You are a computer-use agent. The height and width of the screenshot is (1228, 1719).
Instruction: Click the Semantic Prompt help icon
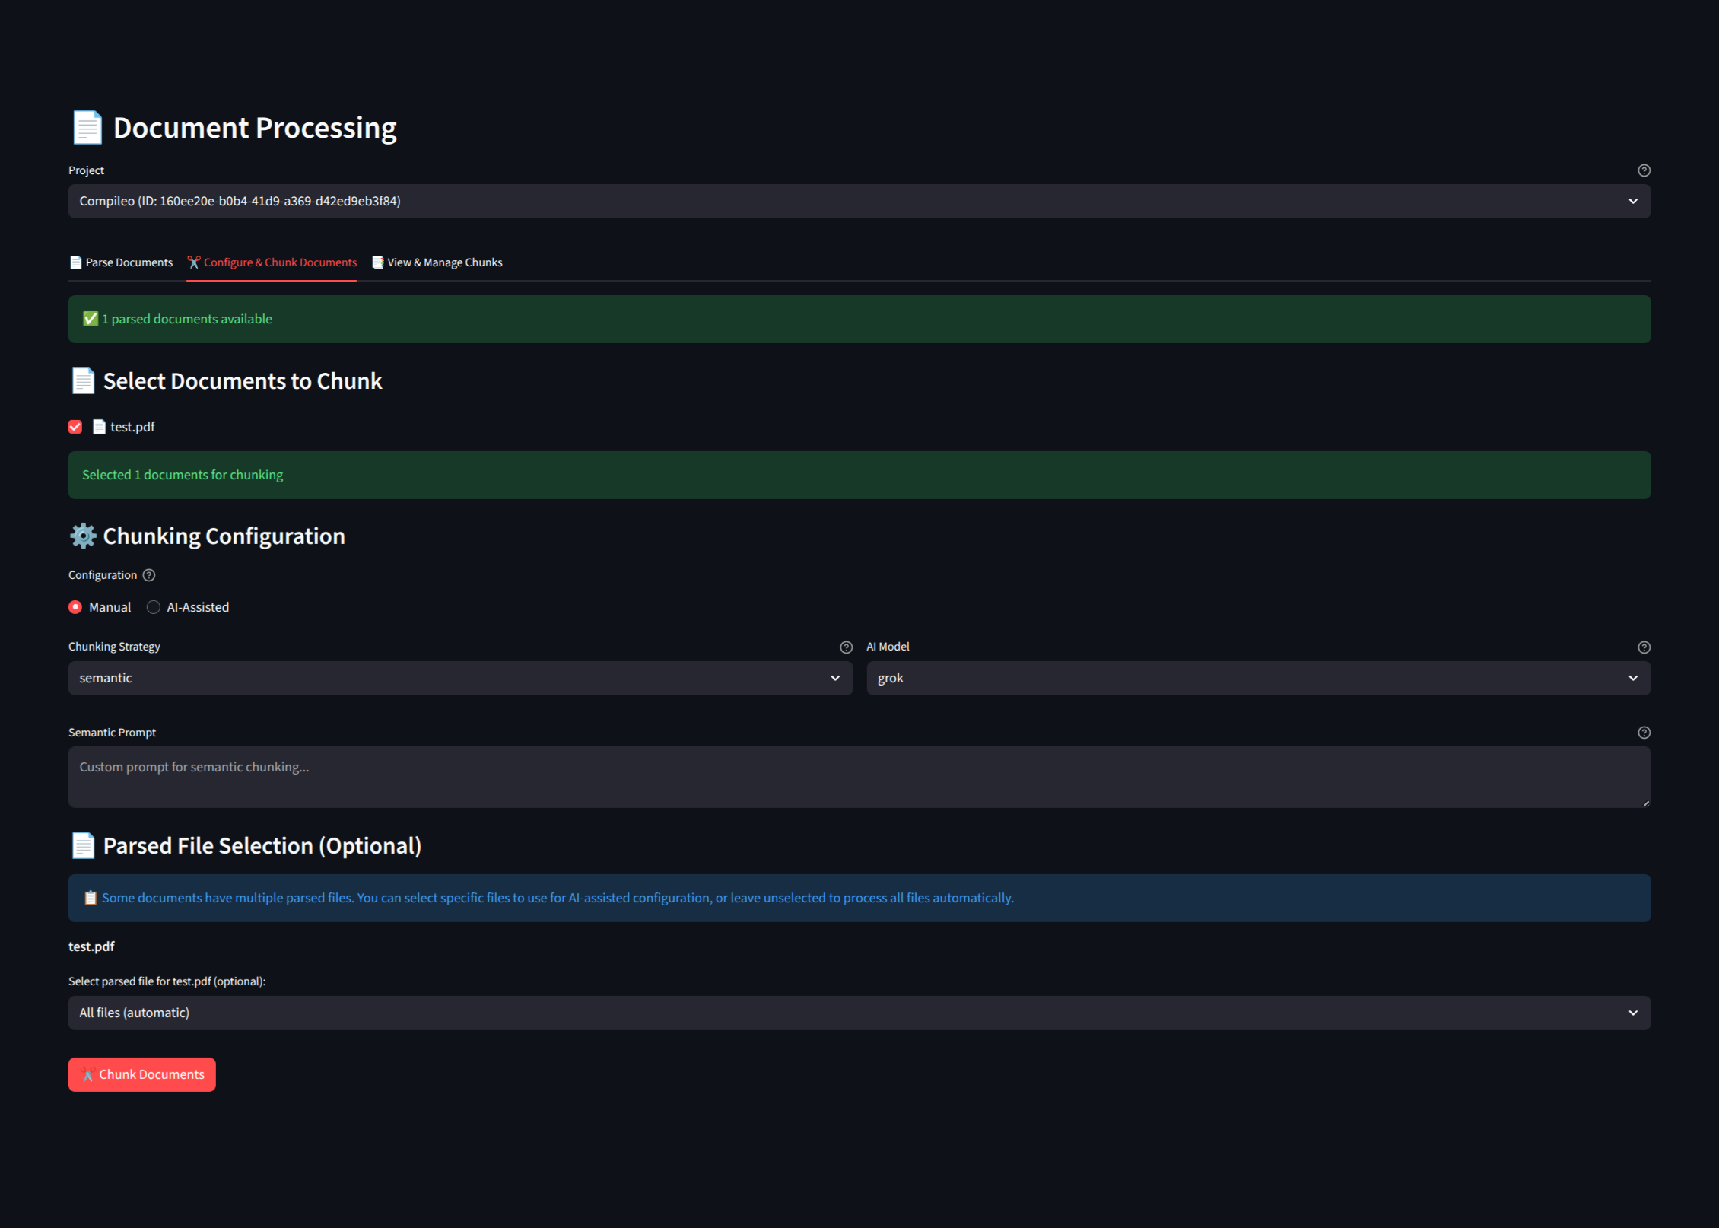1644,733
